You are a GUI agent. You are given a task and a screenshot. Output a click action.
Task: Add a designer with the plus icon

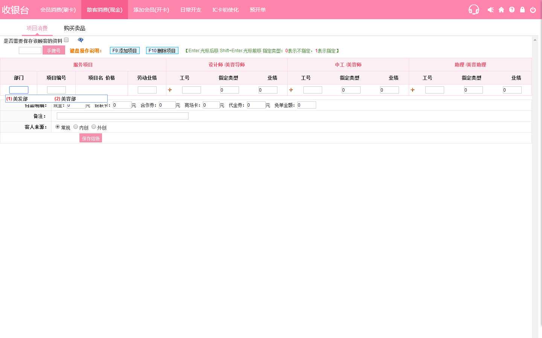click(170, 90)
